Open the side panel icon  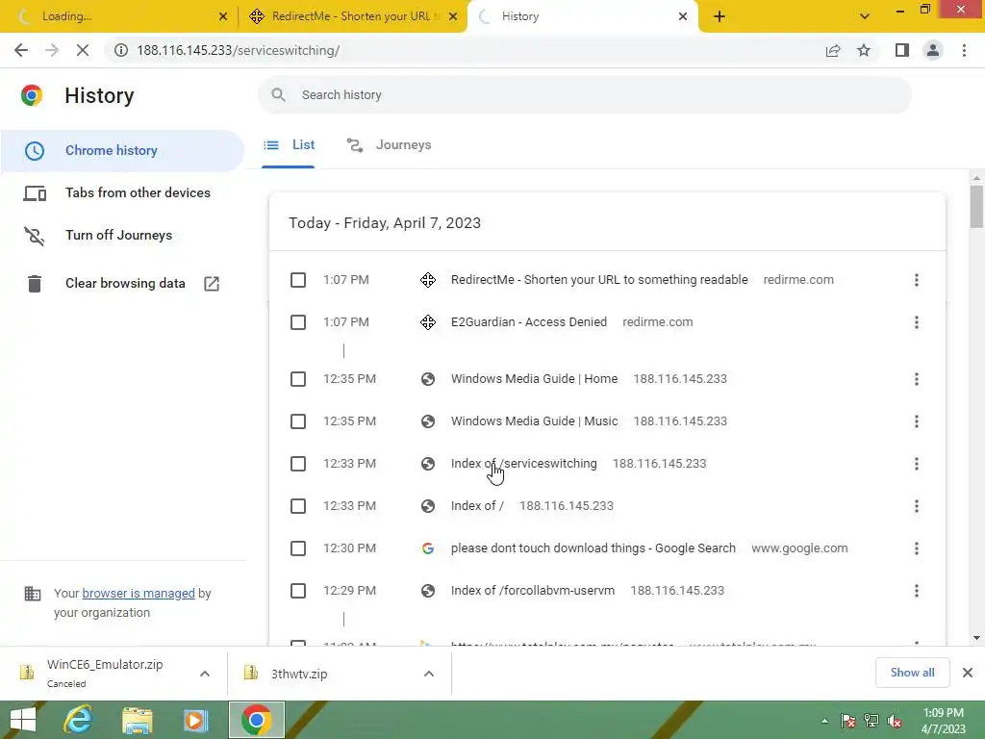click(x=902, y=50)
